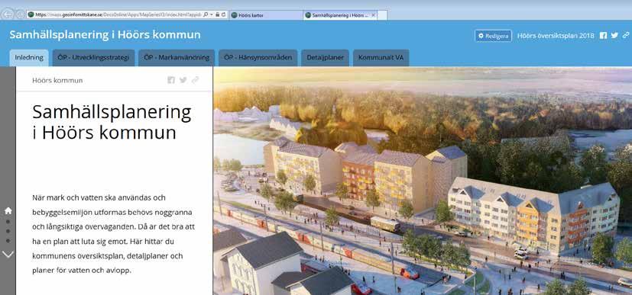Click the panel heading Samhällsplanering i Höörs kommun
Viewport: 632px width, 295px height.
pos(112,122)
